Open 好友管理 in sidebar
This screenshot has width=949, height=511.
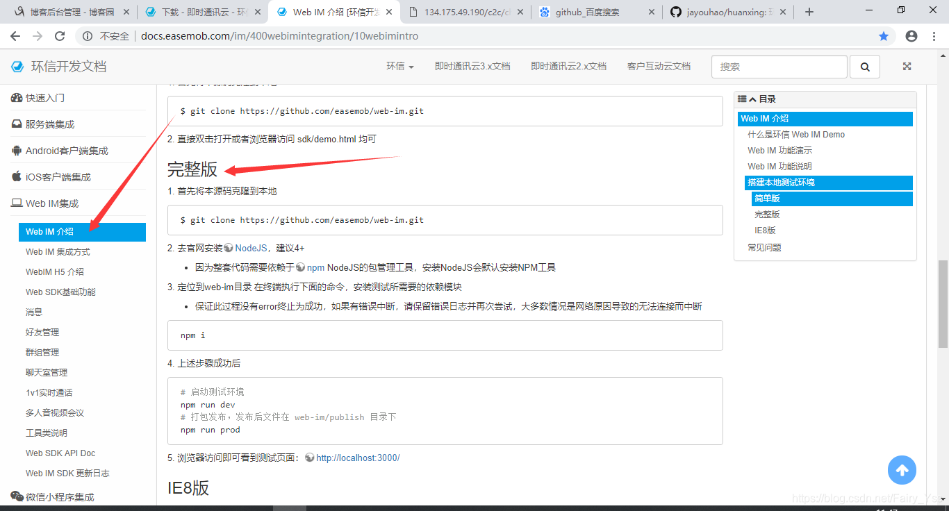click(42, 333)
